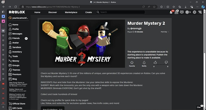Image resolution: width=206 pixels, height=110 pixels.
Task: Open Gift Cards in the sidebar
Action: 15,108
